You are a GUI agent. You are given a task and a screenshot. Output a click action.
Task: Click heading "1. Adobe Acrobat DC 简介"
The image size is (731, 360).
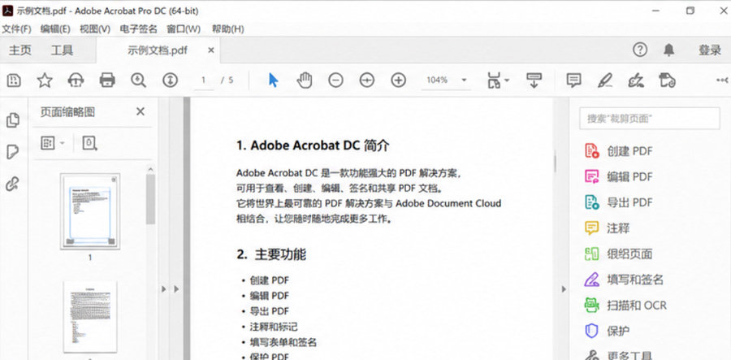pos(313,146)
